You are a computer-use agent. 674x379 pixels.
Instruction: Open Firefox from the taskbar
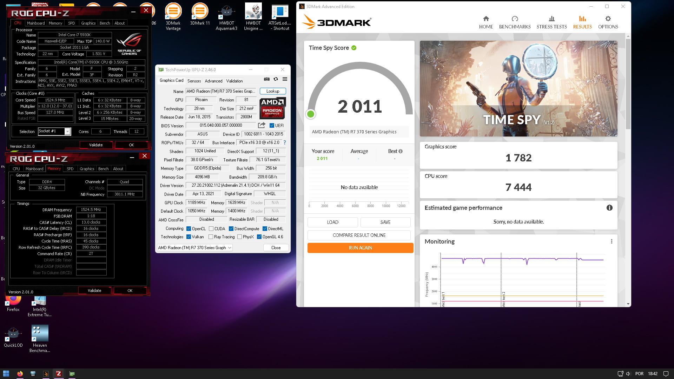pos(20,374)
